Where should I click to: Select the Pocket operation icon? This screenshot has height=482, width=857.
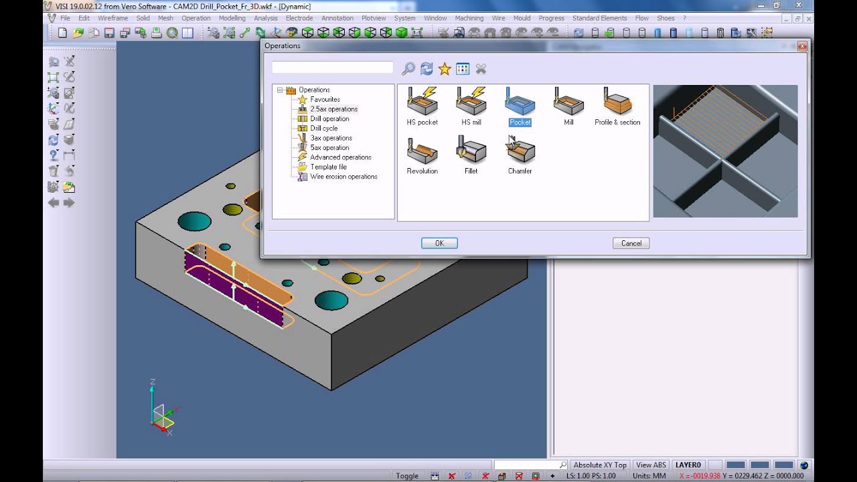click(520, 102)
